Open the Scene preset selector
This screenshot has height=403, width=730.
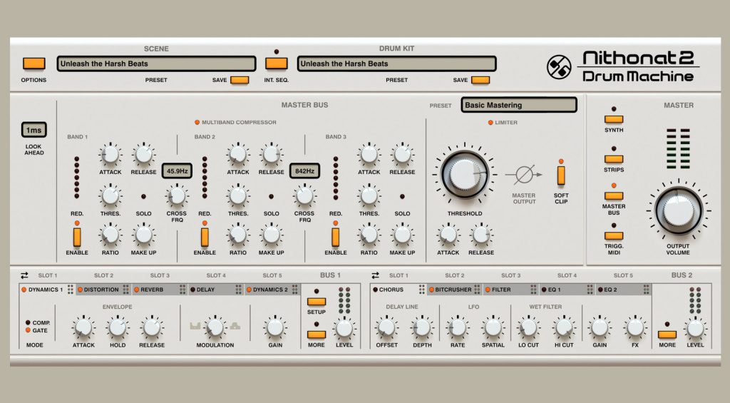click(156, 63)
